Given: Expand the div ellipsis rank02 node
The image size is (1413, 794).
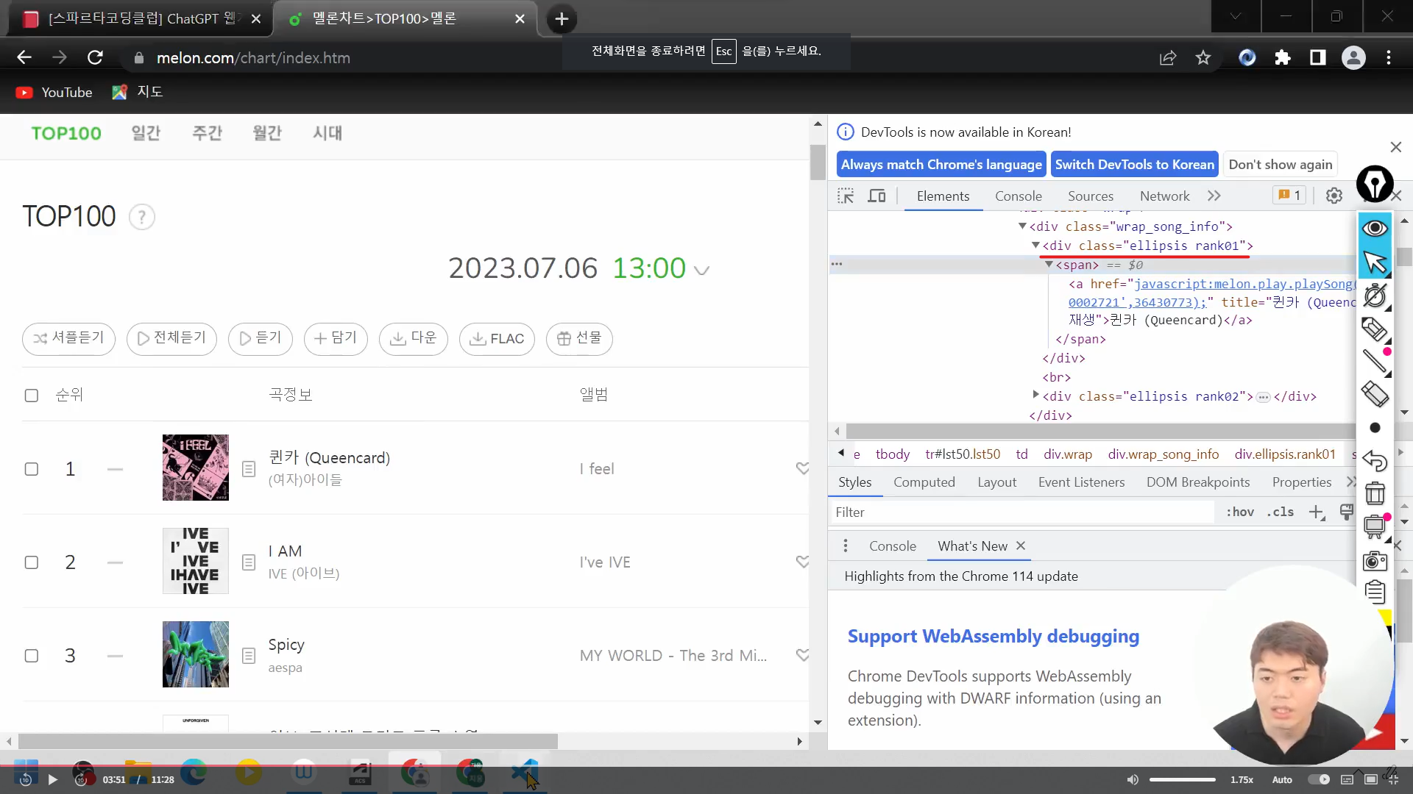Looking at the screenshot, I should pos(1035,396).
